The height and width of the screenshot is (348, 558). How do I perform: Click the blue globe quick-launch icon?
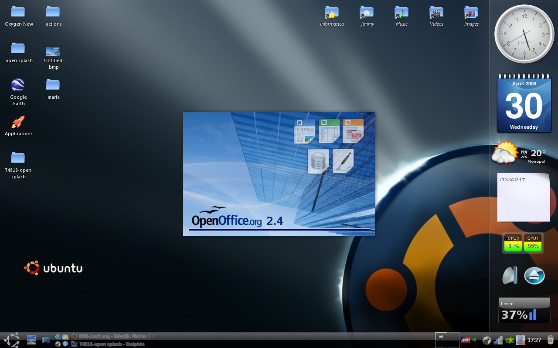point(58,336)
